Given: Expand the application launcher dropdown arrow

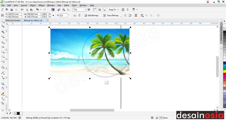Looking at the screenshot, I should click(x=137, y=10).
